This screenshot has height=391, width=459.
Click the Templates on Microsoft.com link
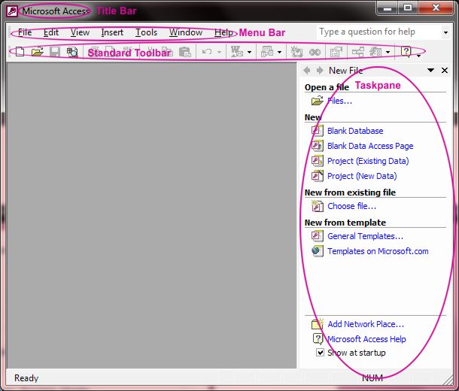coord(378,251)
